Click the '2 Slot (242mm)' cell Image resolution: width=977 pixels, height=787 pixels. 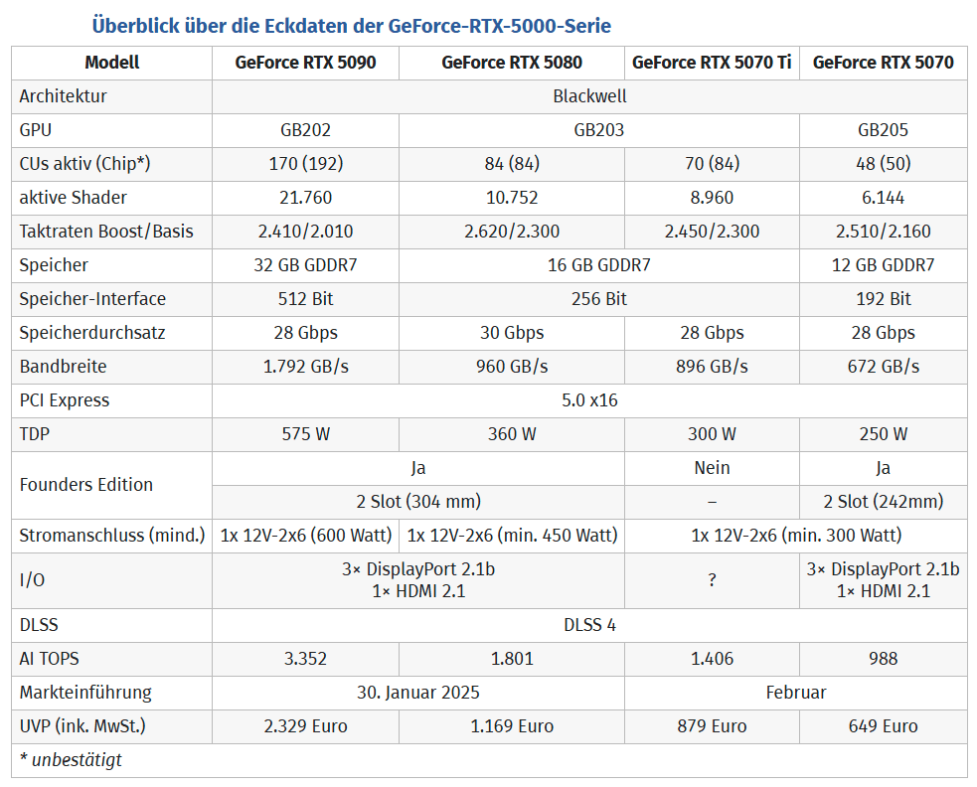(883, 502)
